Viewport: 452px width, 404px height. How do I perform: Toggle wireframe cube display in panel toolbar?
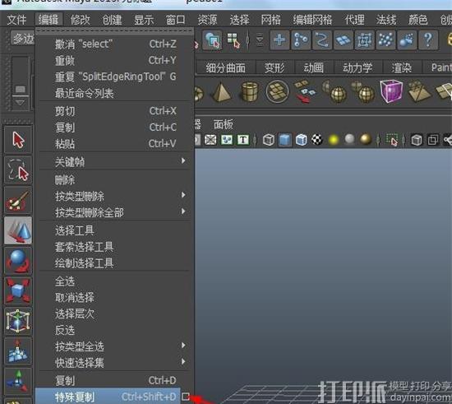(x=269, y=140)
